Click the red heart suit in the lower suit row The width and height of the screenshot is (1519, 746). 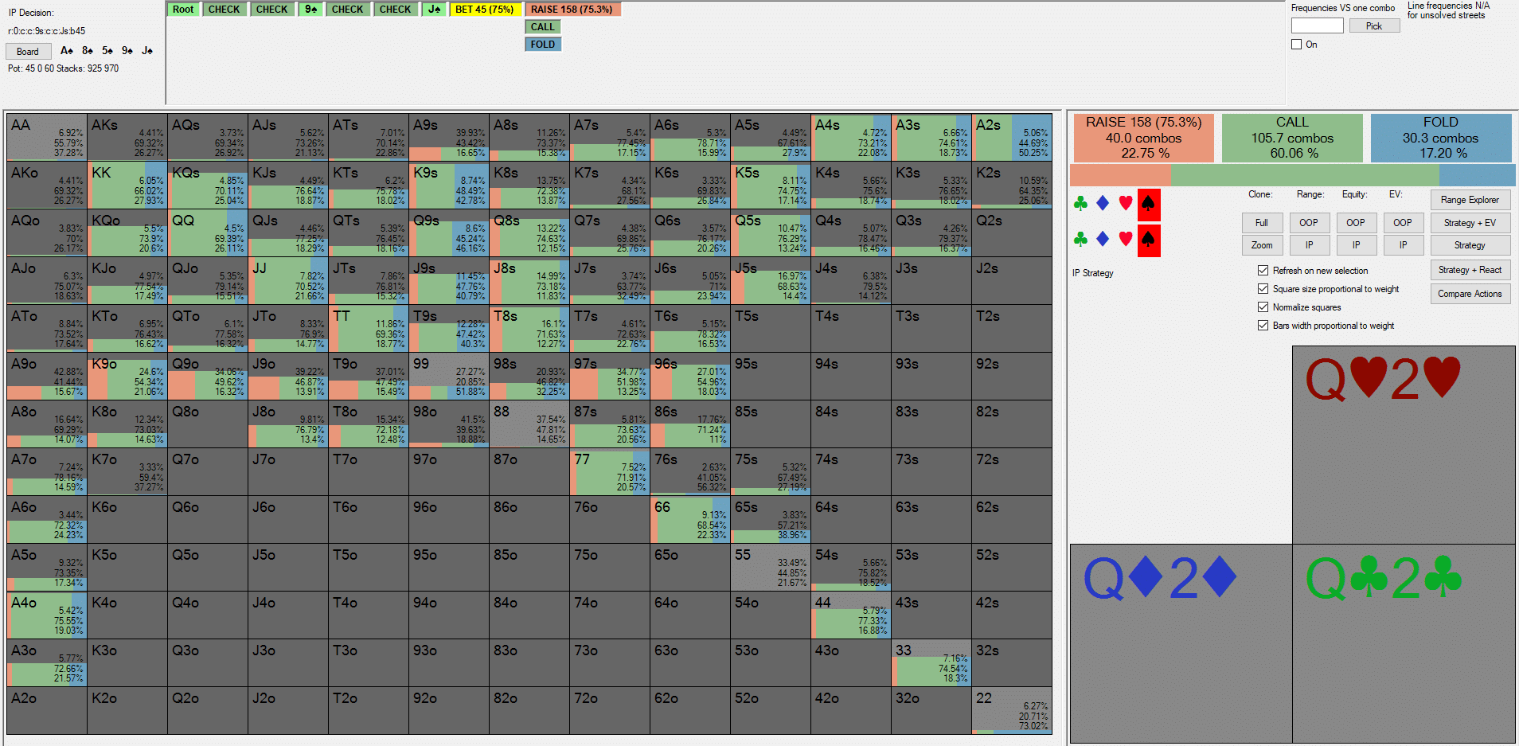1125,239
